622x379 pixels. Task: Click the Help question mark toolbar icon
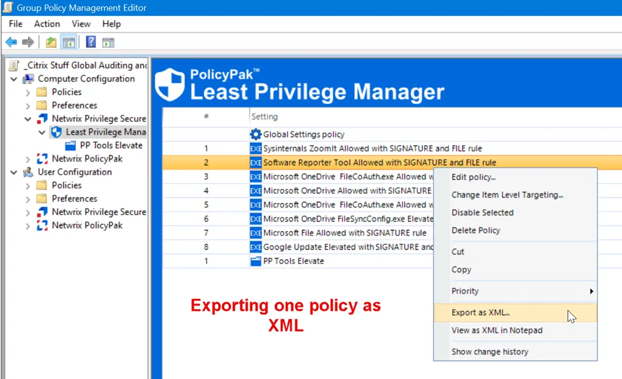click(90, 41)
